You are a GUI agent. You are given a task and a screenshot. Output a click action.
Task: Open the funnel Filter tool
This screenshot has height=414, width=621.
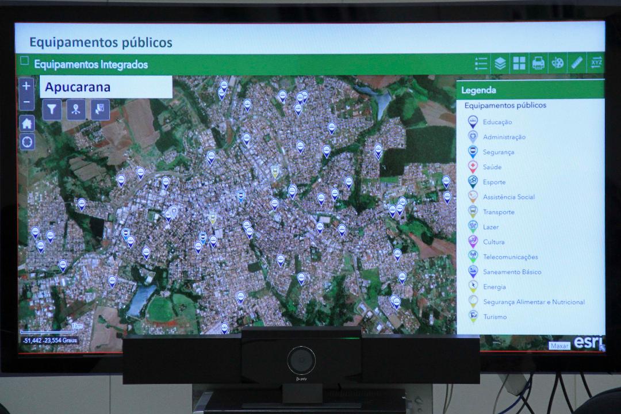[52, 109]
